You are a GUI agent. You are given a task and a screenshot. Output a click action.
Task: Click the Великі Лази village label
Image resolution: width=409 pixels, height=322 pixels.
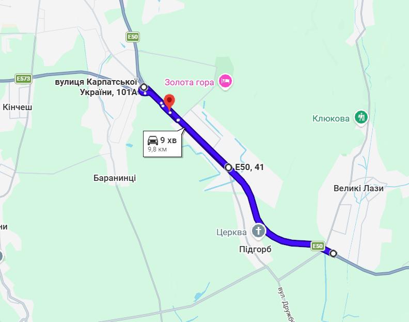coord(358,188)
